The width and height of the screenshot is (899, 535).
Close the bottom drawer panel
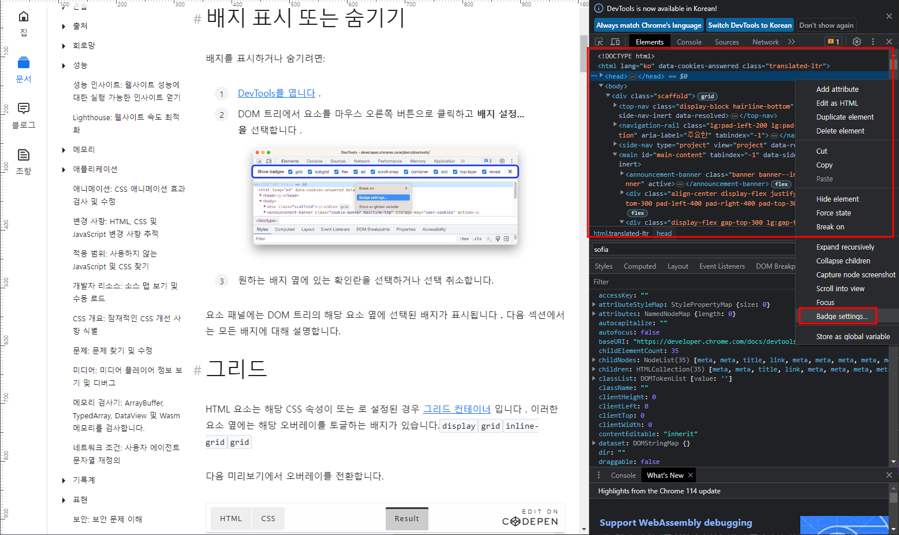[x=889, y=475]
